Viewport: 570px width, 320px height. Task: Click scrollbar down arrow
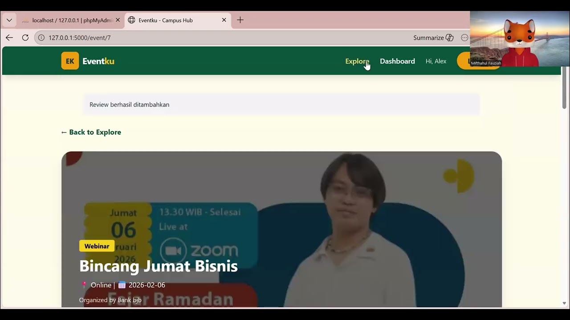click(x=564, y=303)
